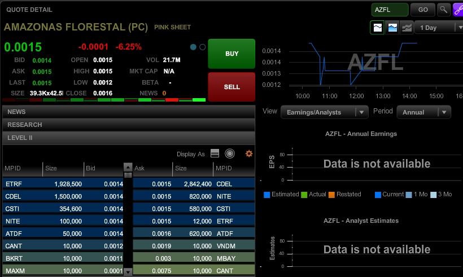Image resolution: width=463 pixels, height=277 pixels.
Task: Display Level II as stacked table
Action: [215, 153]
